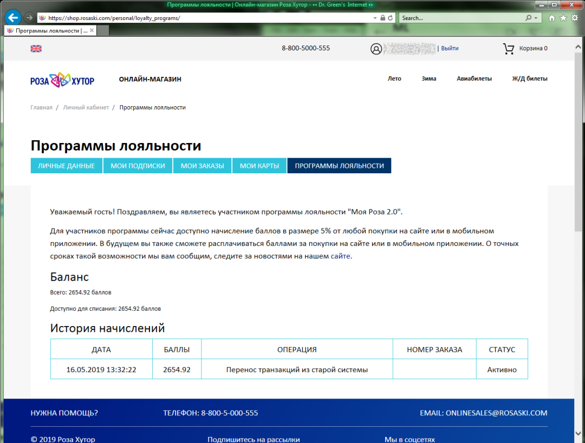This screenshot has height=443, width=585.
Task: Click the date cell 16.05.2019 13:32:22
Action: pyautogui.click(x=101, y=369)
